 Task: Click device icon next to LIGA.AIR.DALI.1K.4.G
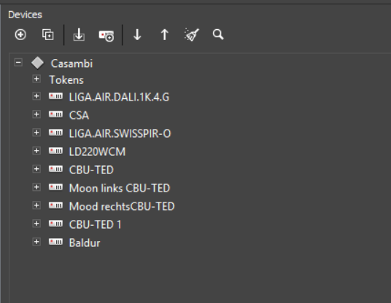[x=55, y=96]
